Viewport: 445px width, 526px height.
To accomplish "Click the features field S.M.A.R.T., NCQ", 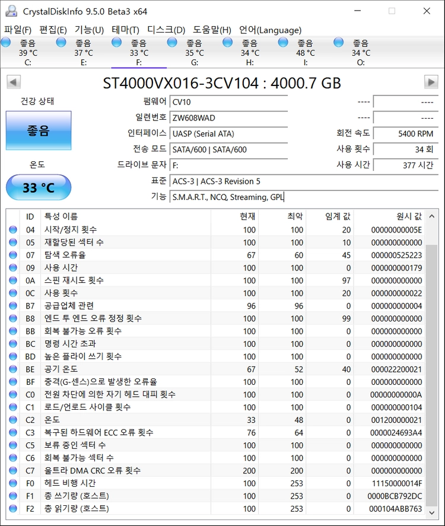I will coord(304,197).
